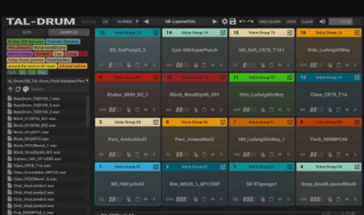Open mixer settings for Voice Group 13
Viewport: 364px width, 215px height.
156,33
